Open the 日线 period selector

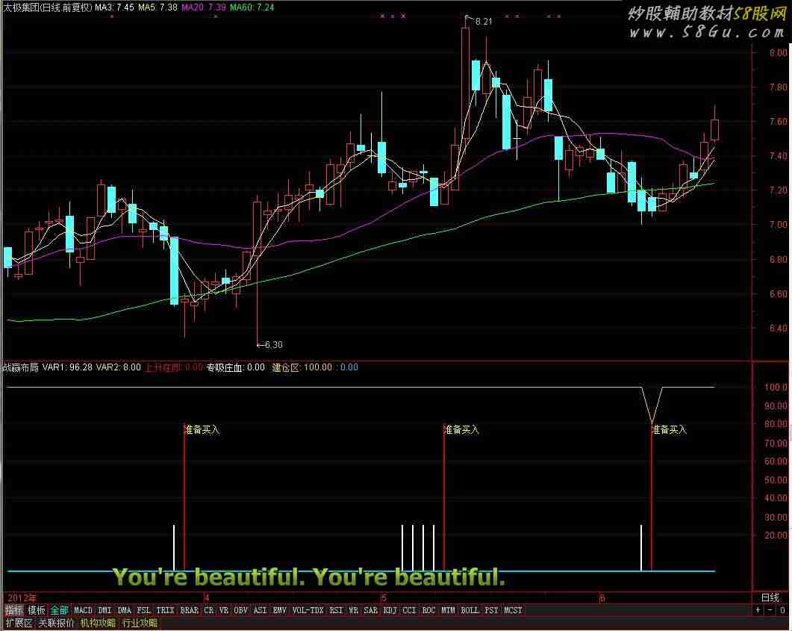tap(770, 597)
